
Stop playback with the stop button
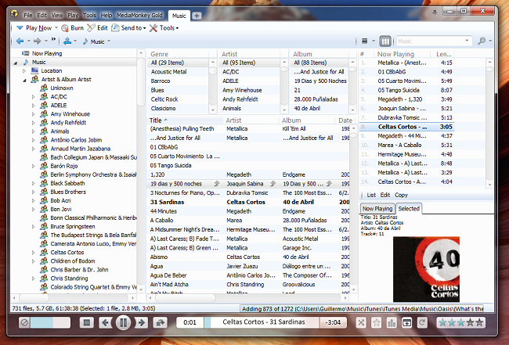point(87,322)
